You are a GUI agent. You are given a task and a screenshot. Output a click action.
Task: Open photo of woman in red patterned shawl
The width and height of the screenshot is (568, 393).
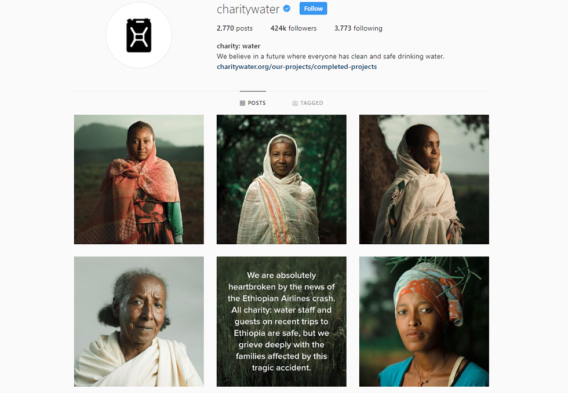point(139,179)
